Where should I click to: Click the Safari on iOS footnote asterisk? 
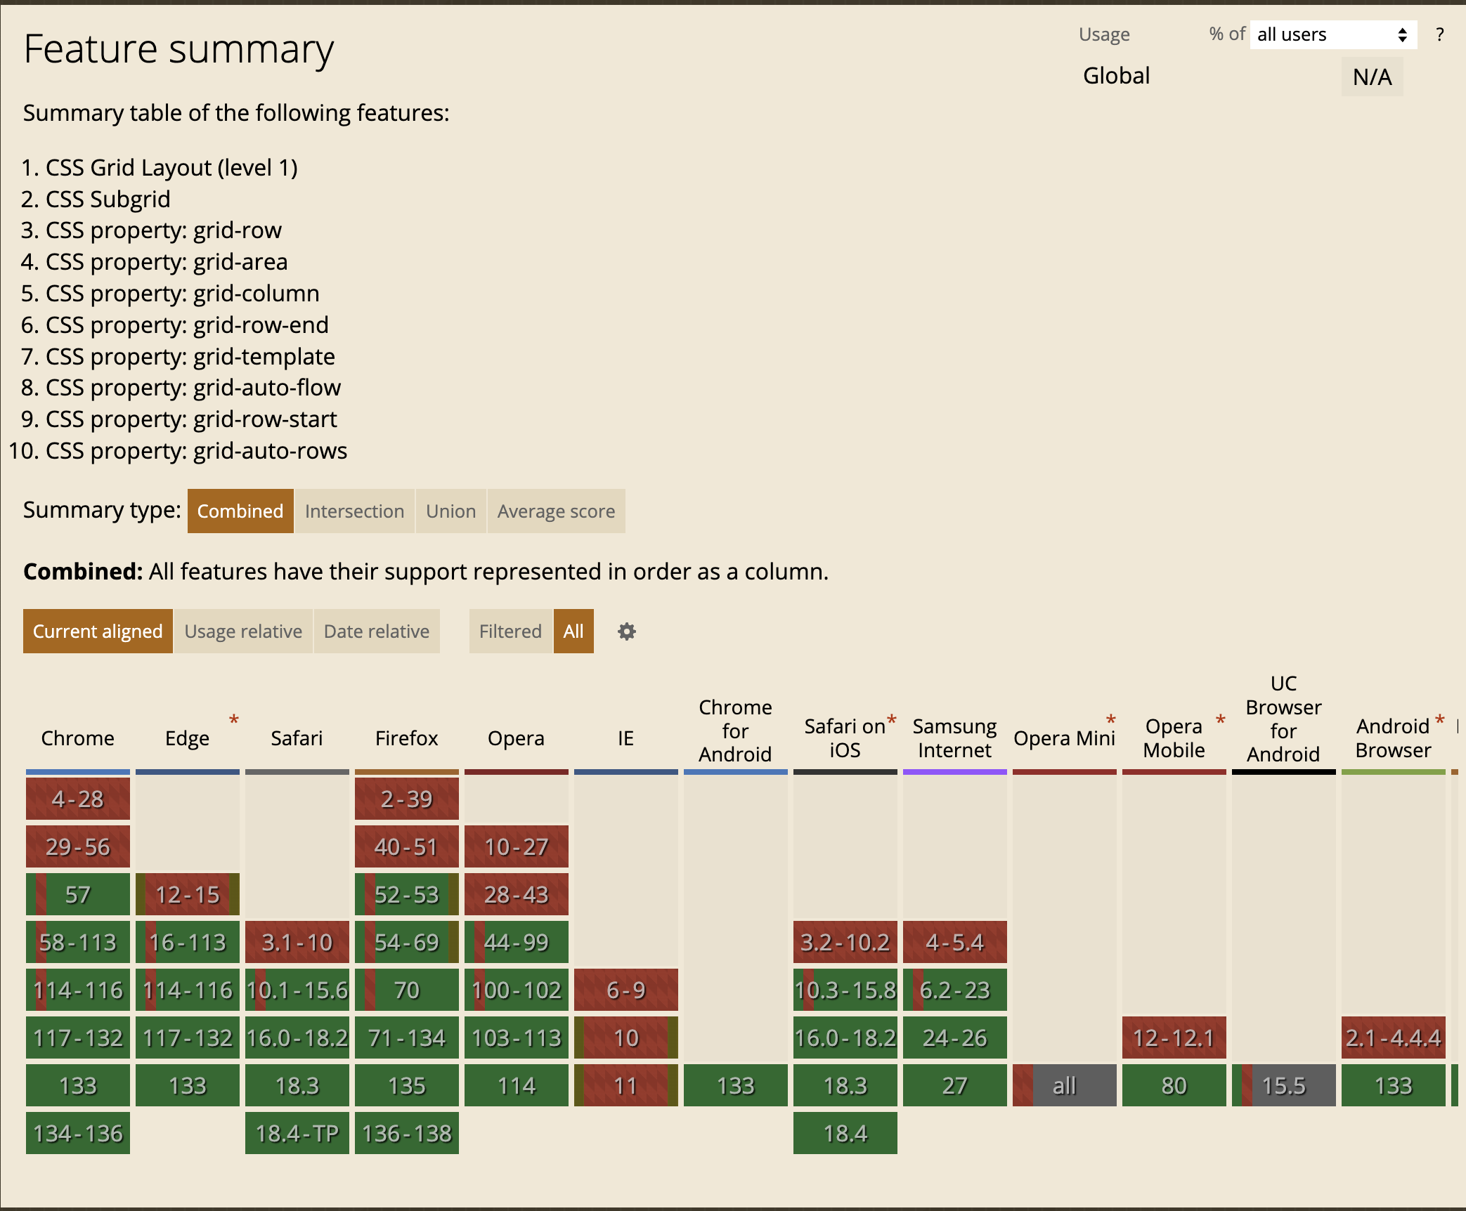(892, 721)
